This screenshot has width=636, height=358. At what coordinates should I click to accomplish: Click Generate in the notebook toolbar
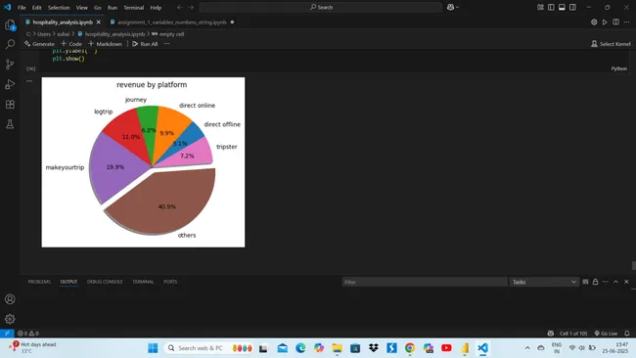[x=39, y=44]
